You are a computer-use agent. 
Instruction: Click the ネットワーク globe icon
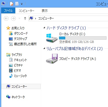pos(8,97)
